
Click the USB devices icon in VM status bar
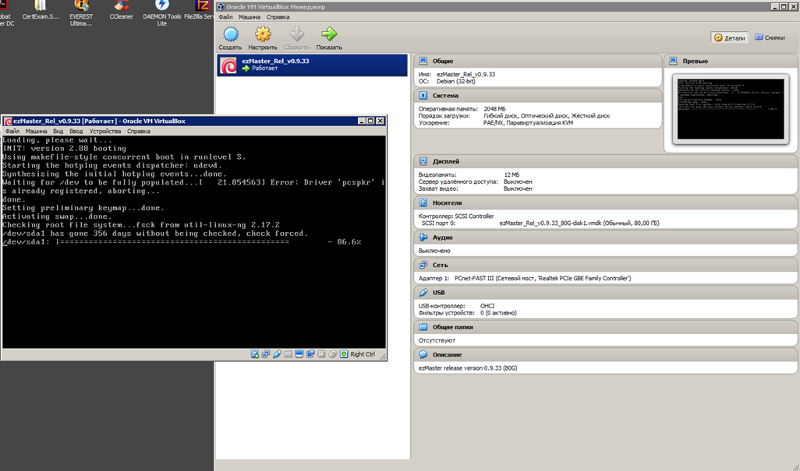click(277, 354)
